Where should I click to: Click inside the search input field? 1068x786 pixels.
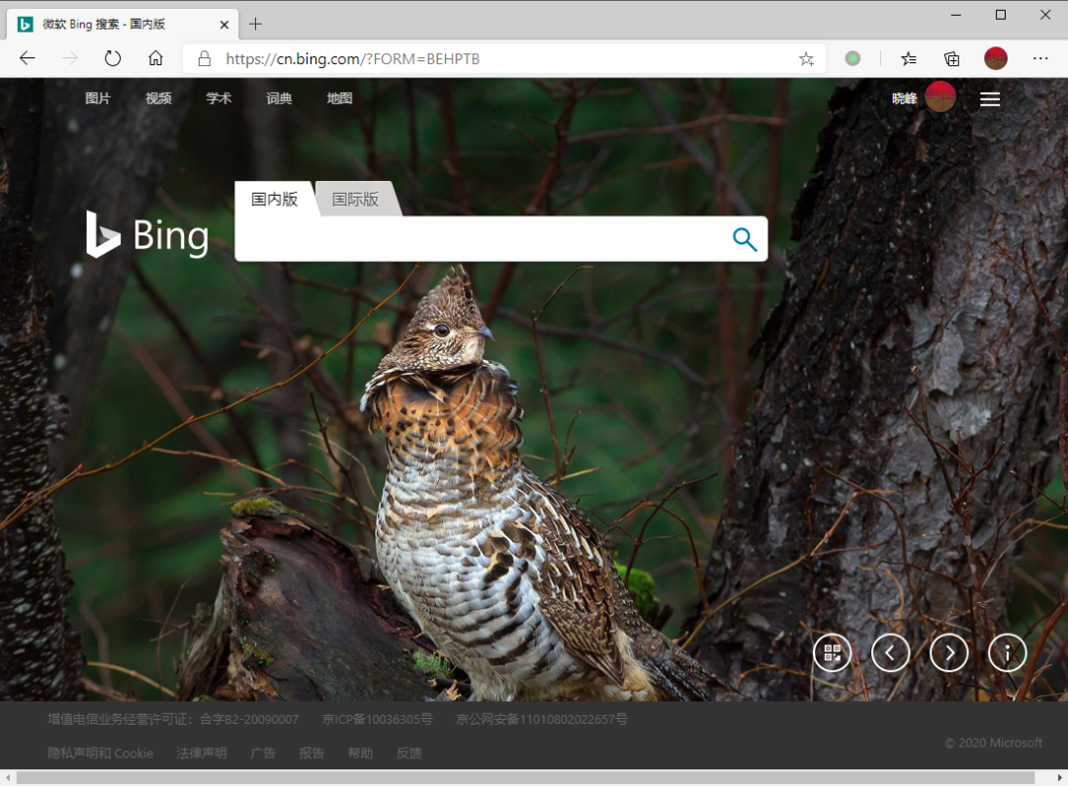coord(485,238)
